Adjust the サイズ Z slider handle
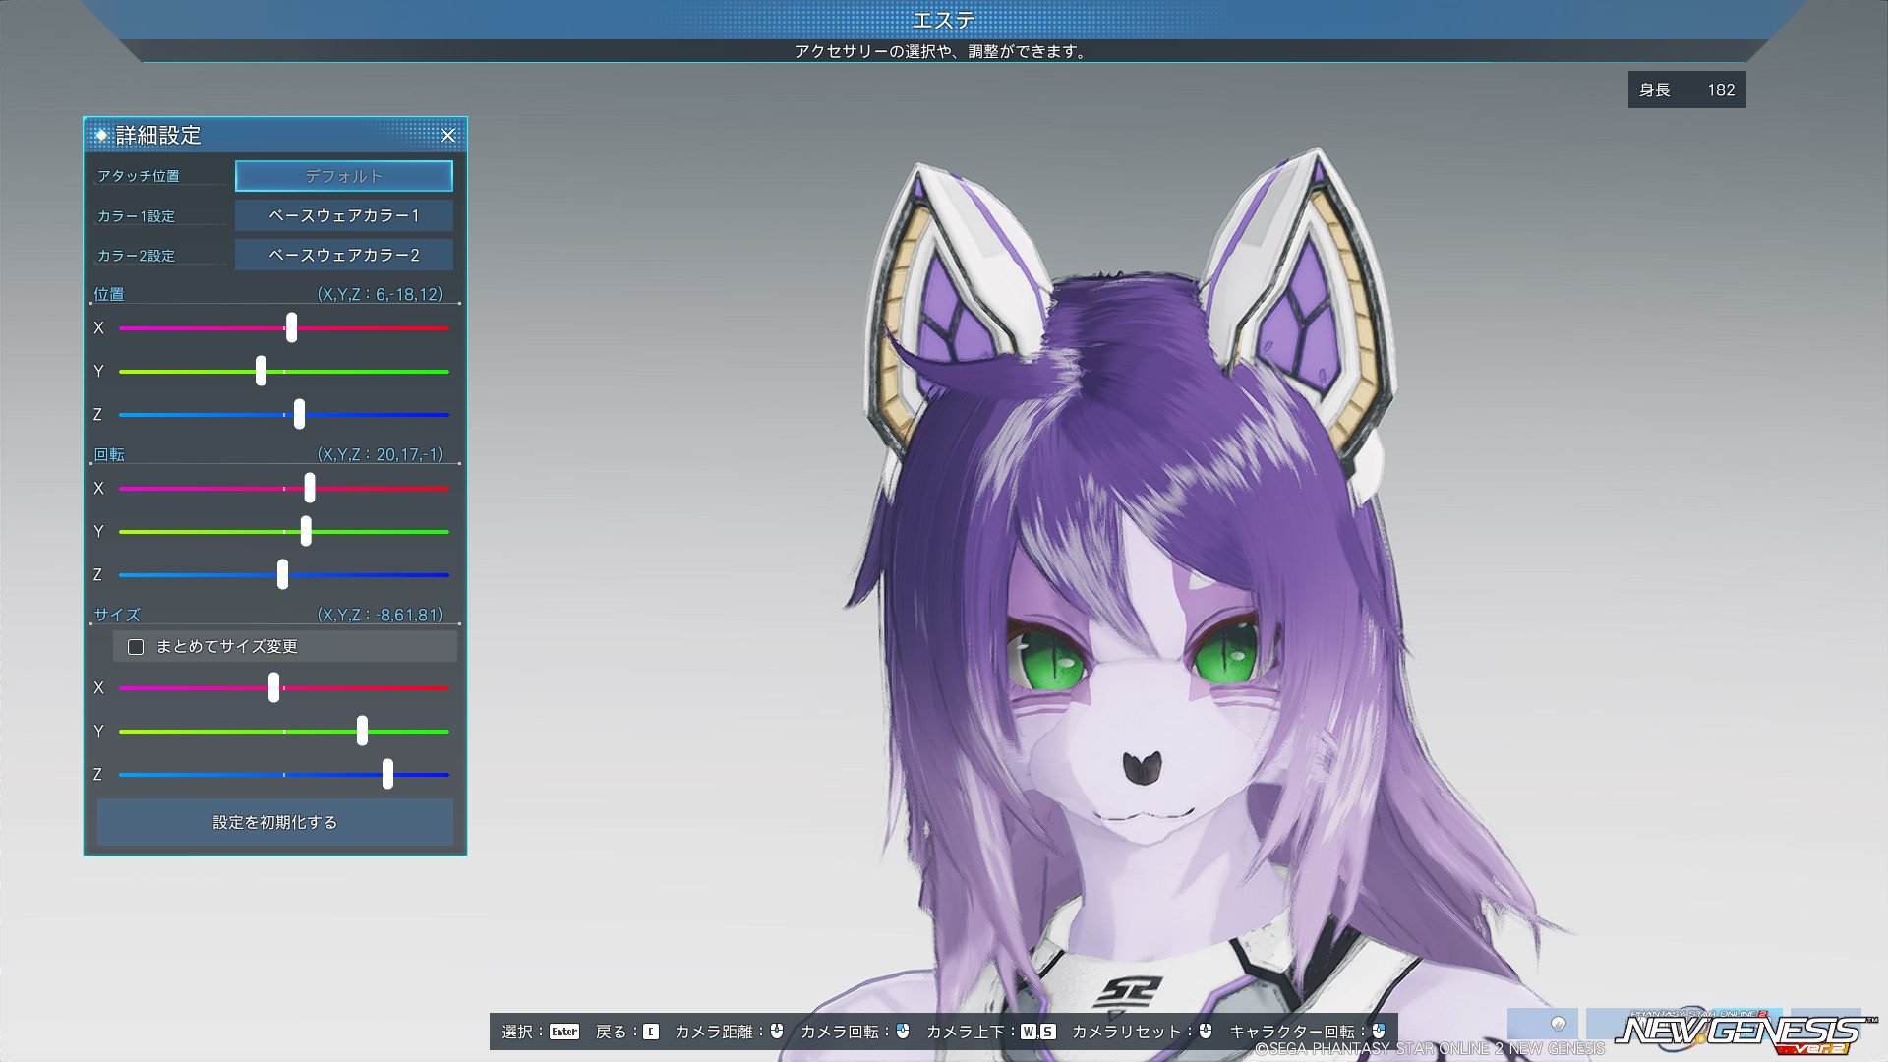 (387, 774)
